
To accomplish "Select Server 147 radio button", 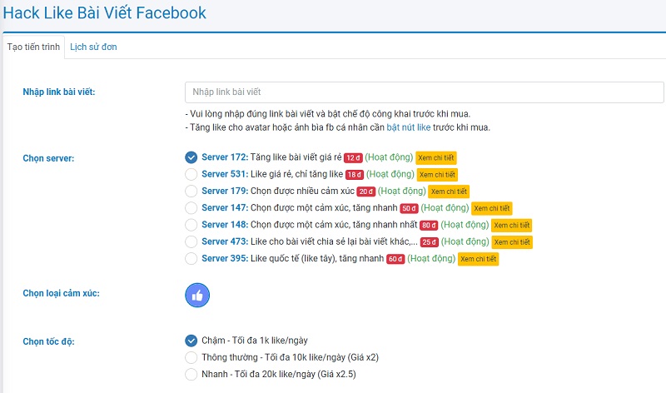I will [191, 207].
